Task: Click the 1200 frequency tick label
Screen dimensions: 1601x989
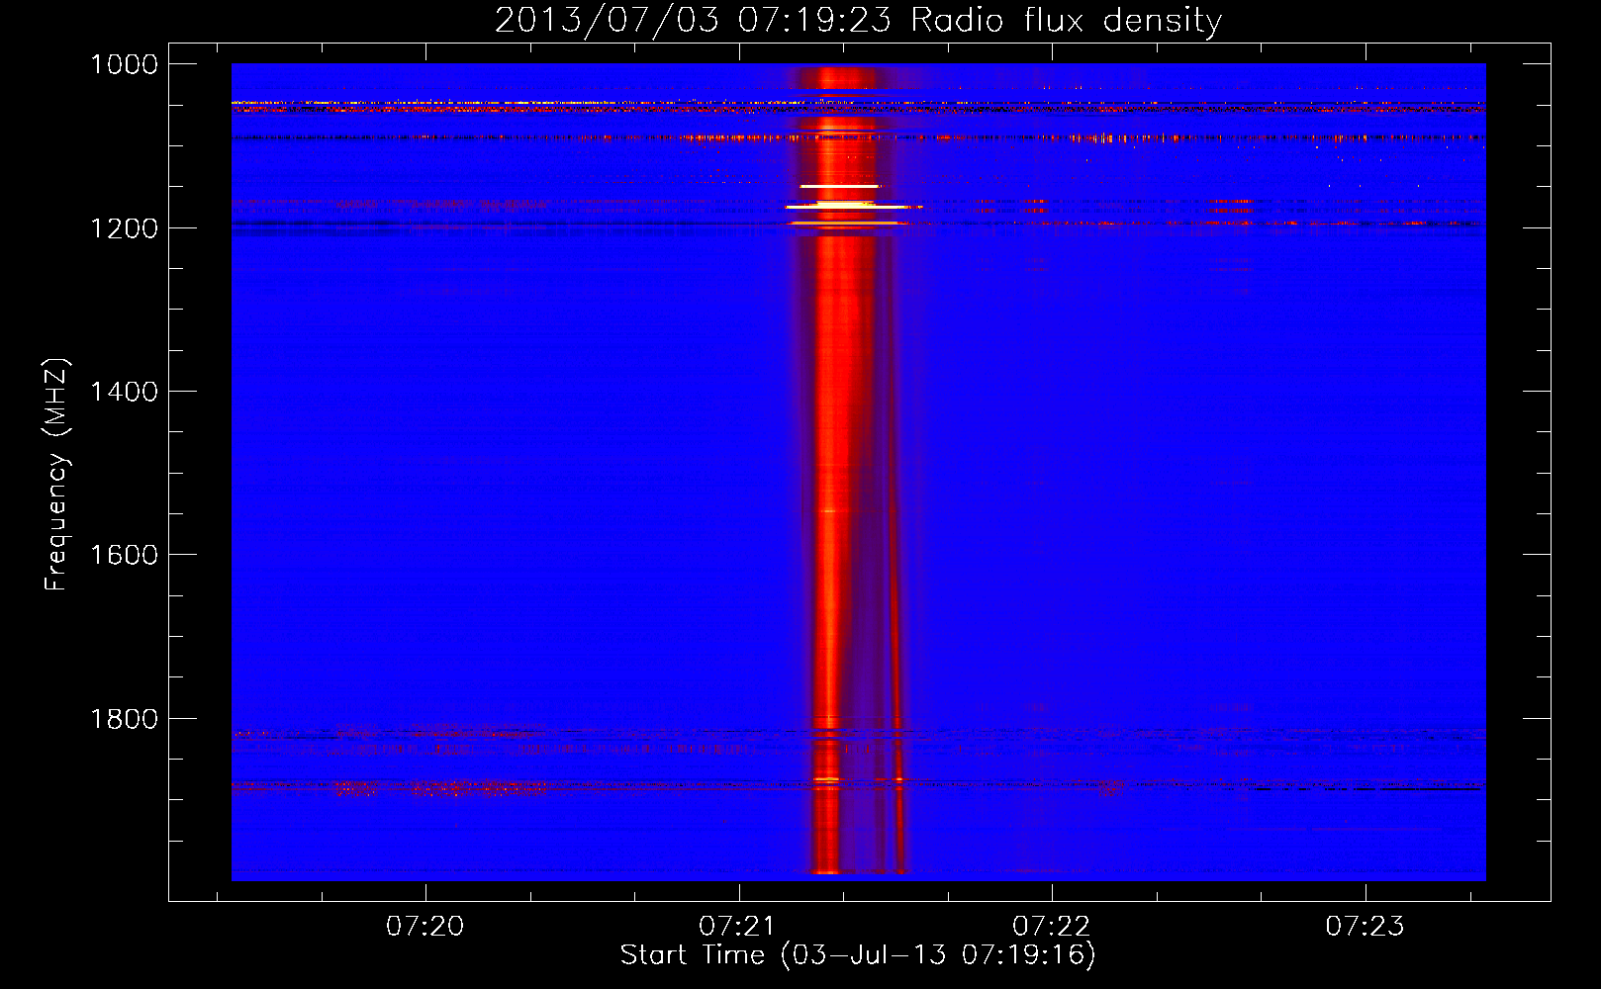Action: point(124,228)
